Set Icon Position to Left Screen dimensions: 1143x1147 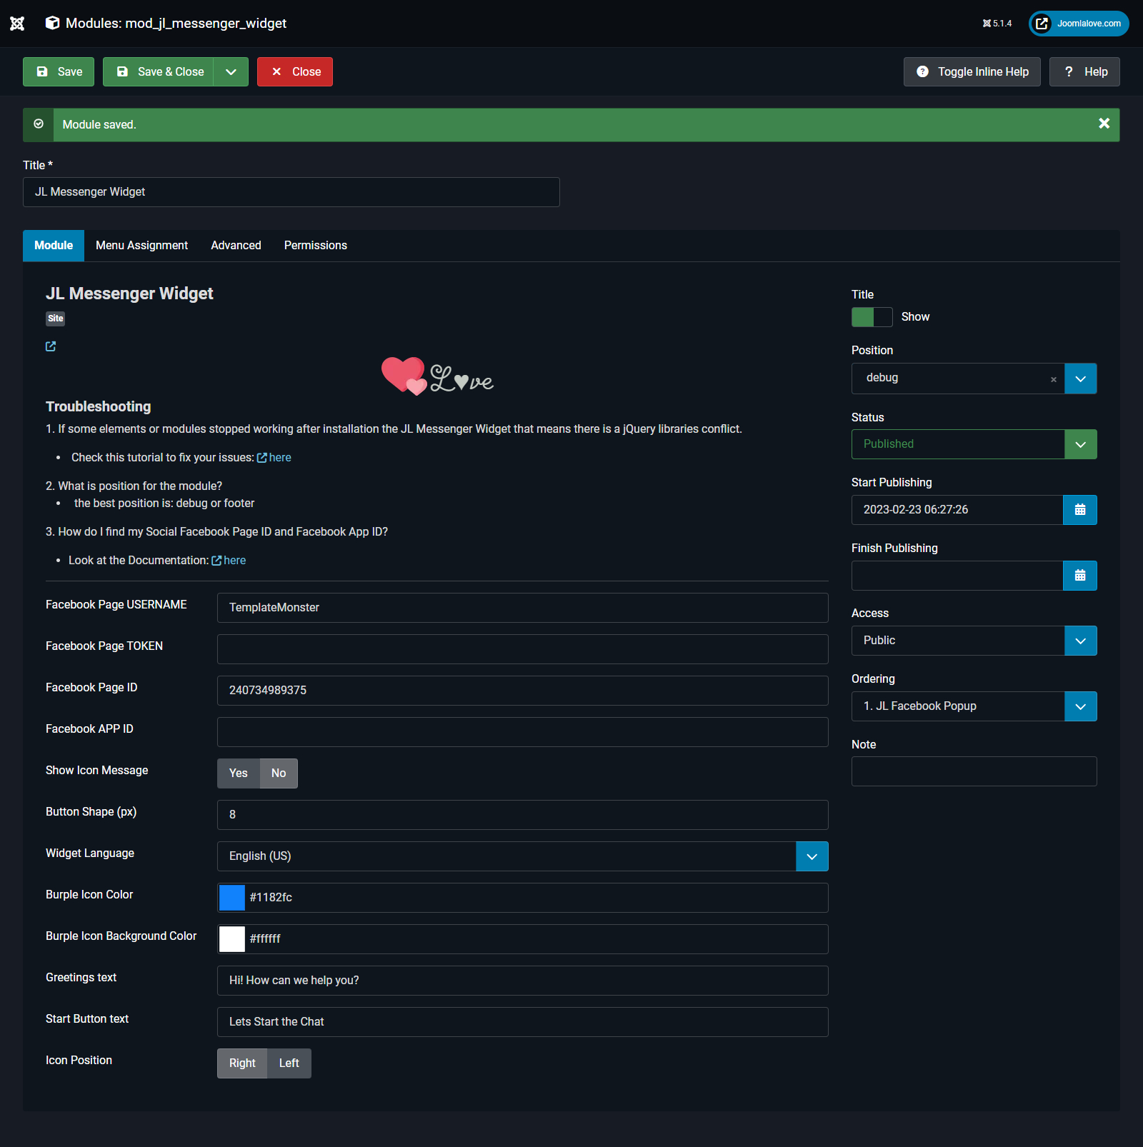289,1063
